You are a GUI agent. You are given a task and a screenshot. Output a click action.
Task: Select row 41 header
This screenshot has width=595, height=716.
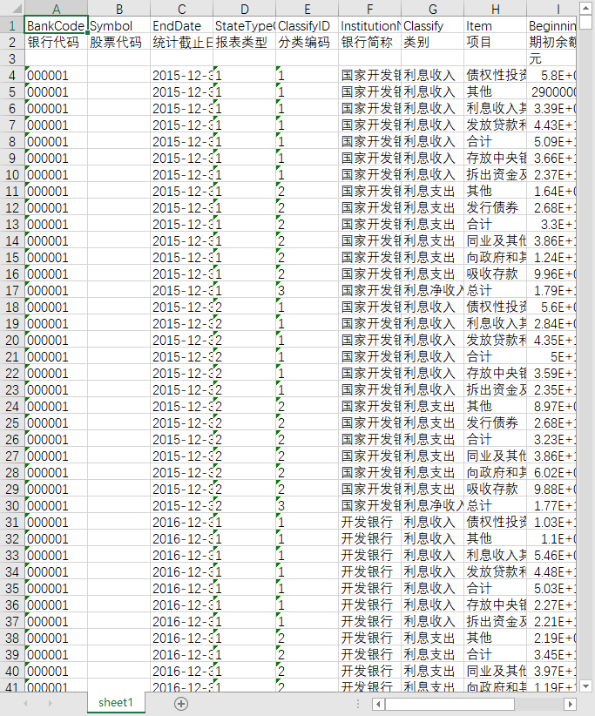tap(12, 686)
